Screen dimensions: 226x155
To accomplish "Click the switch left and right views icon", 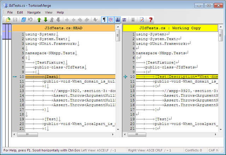I will 124,20.
